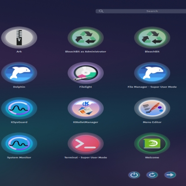Click the "Ark" text label
This screenshot has width=186, height=186.
pyautogui.click(x=19, y=52)
